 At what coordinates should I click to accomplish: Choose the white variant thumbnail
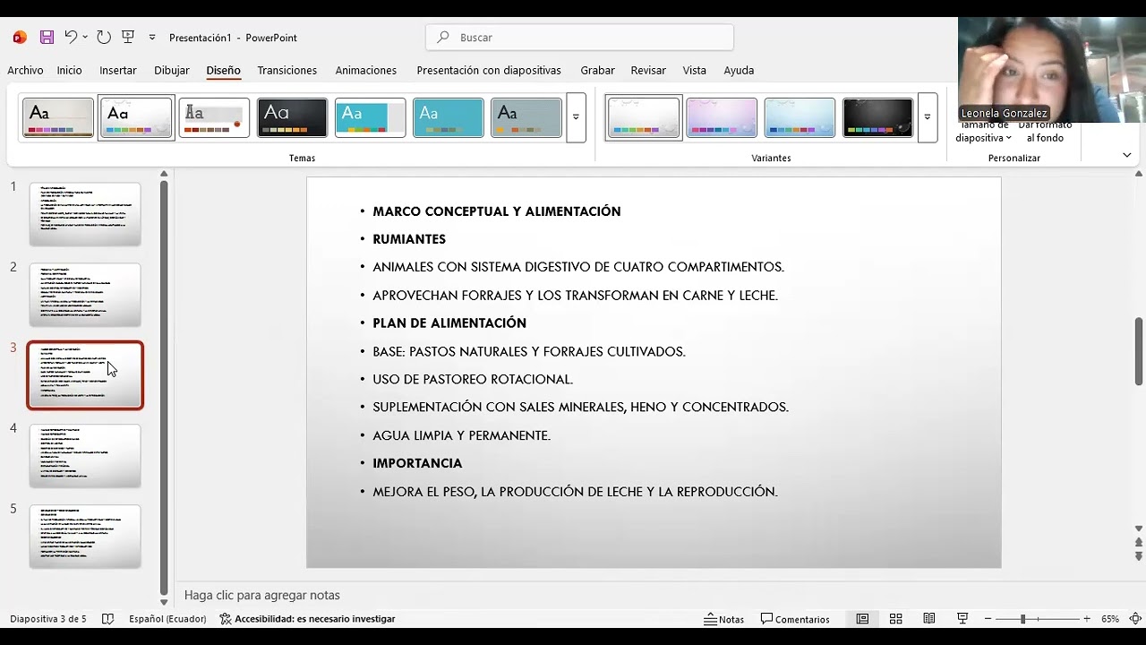click(644, 117)
